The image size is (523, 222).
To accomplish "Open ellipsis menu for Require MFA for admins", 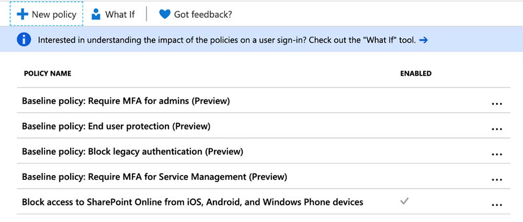I will click(x=497, y=104).
